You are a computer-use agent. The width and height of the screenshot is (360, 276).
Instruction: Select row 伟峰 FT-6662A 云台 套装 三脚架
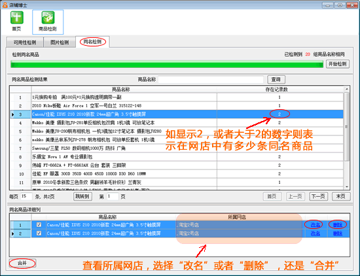(x=176, y=165)
